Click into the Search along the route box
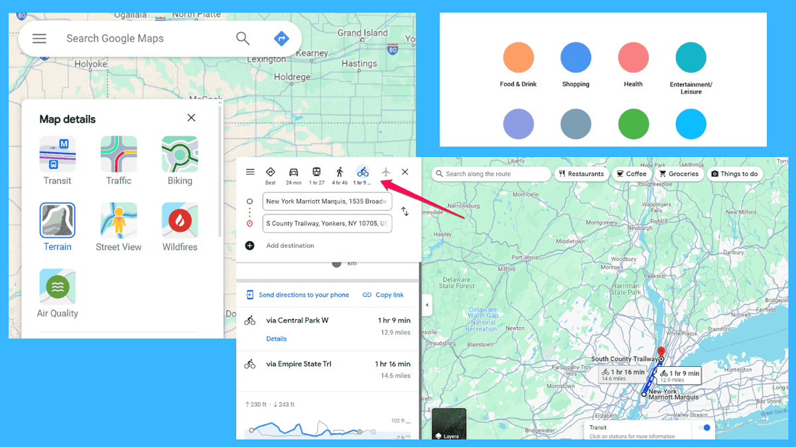This screenshot has width=796, height=447. (491, 174)
